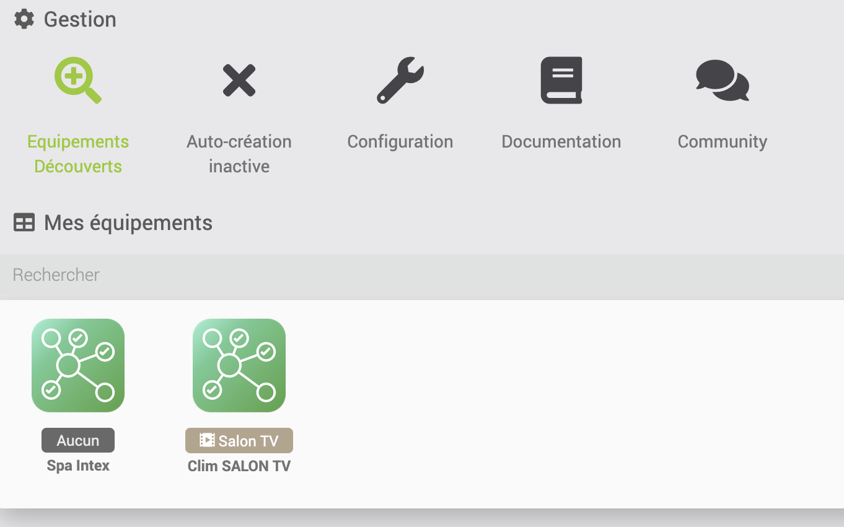Click the Mes équipements table icon
This screenshot has height=527, width=844.
click(x=24, y=223)
